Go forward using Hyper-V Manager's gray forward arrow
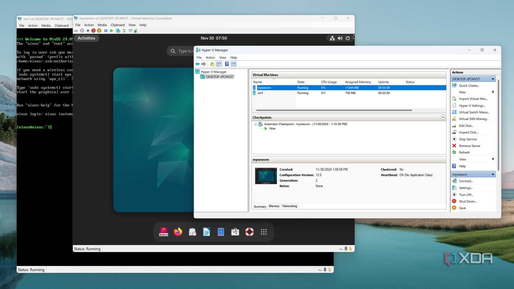The width and height of the screenshot is (514, 289). click(204, 64)
